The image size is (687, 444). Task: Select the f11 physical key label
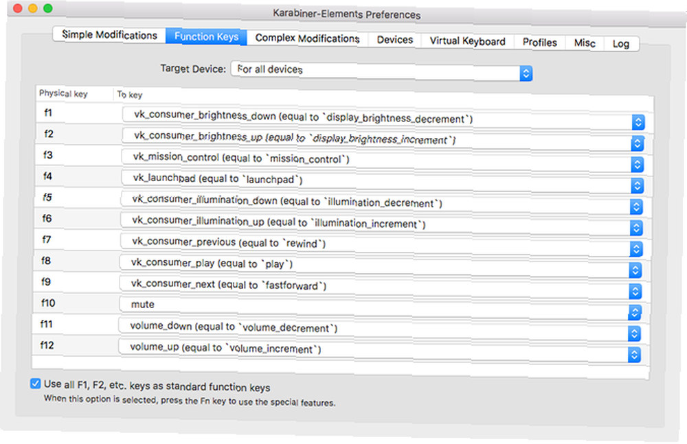coord(47,324)
